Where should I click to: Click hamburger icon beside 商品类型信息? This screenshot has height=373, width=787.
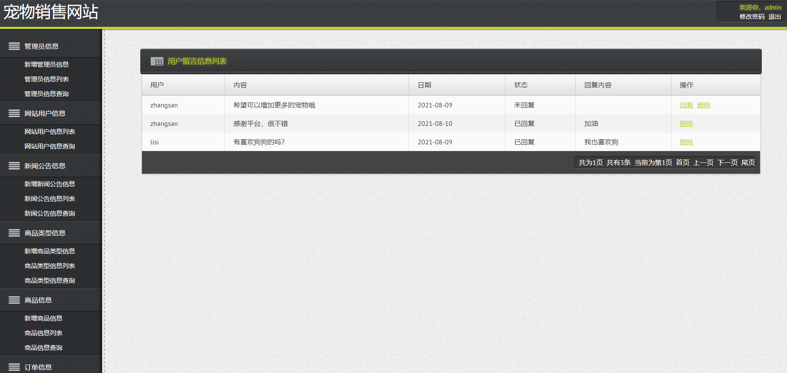(14, 233)
